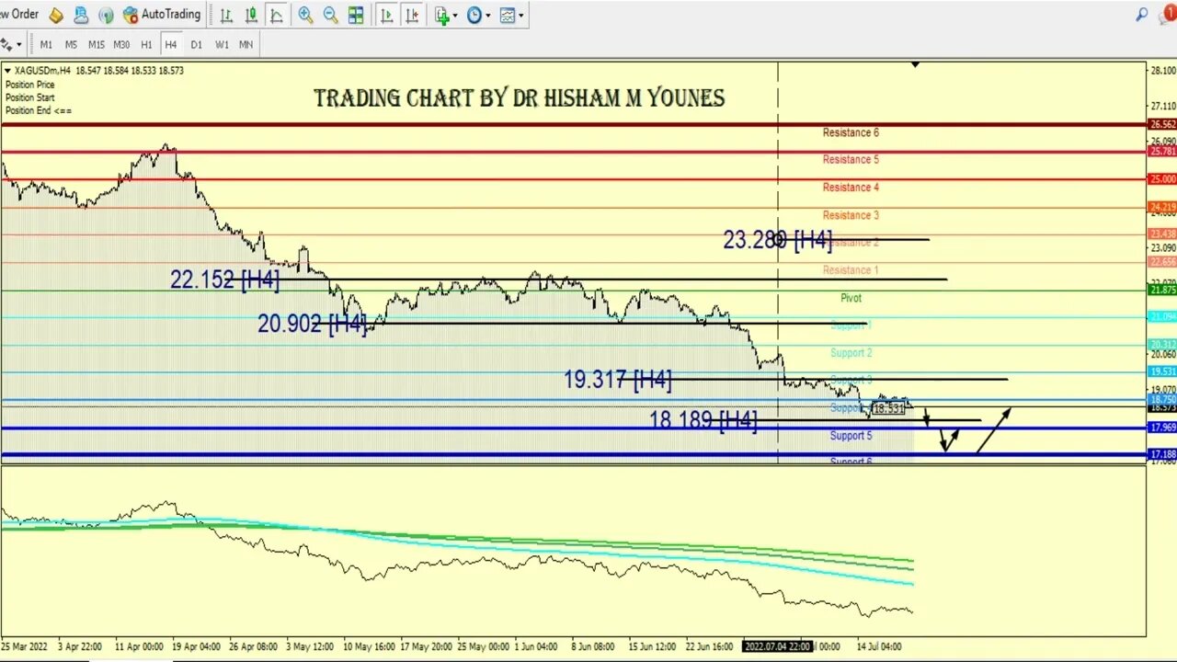Click the chart shift triangle marker atop chart
The image size is (1177, 662).
pyautogui.click(x=915, y=64)
